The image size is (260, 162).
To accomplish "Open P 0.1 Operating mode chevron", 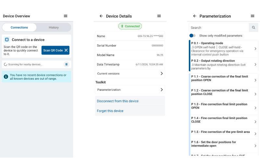I will pos(255,49).
